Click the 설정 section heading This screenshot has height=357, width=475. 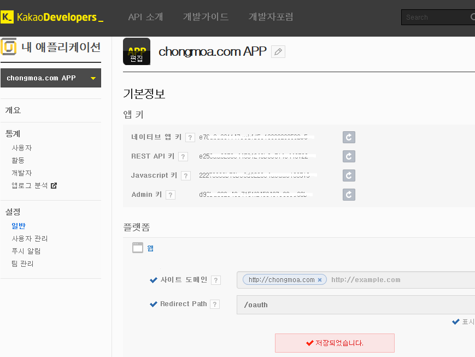pyautogui.click(x=13, y=212)
